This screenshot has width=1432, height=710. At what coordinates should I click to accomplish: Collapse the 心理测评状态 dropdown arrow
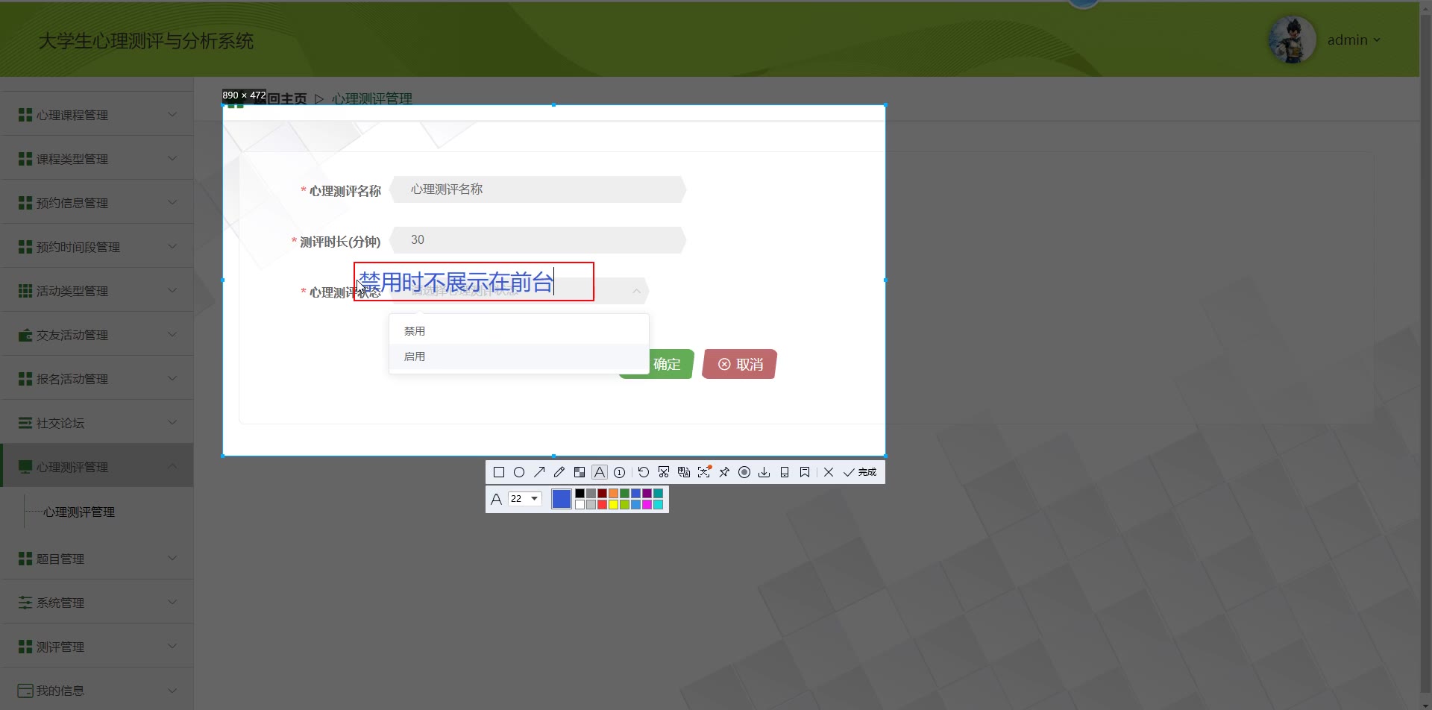coord(636,291)
